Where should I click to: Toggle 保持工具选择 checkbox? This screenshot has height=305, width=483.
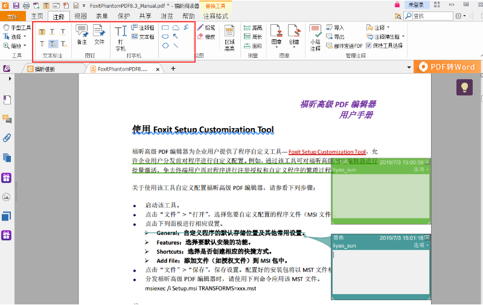[x=369, y=45]
